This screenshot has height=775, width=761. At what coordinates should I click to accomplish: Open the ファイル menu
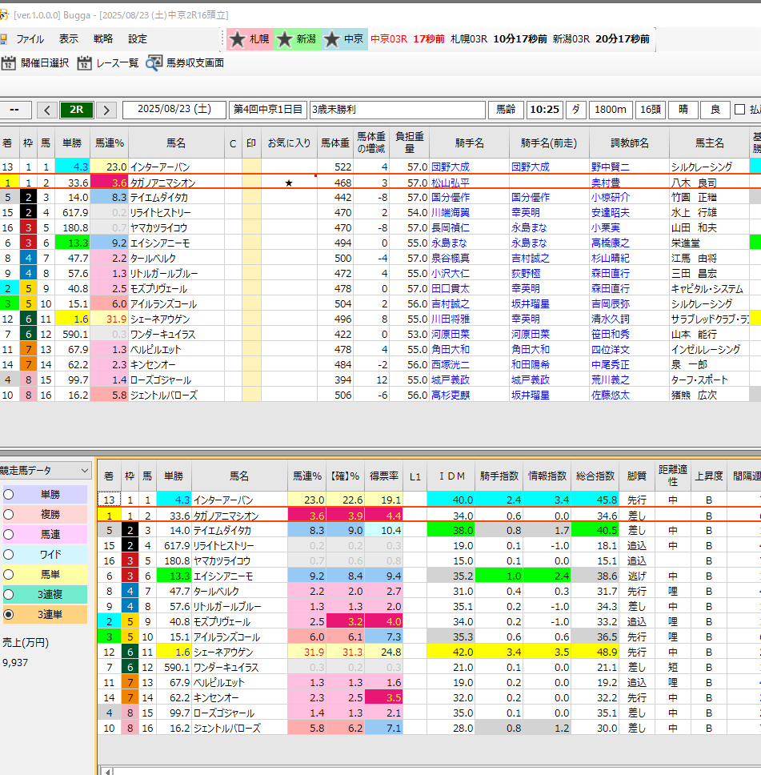(30, 38)
